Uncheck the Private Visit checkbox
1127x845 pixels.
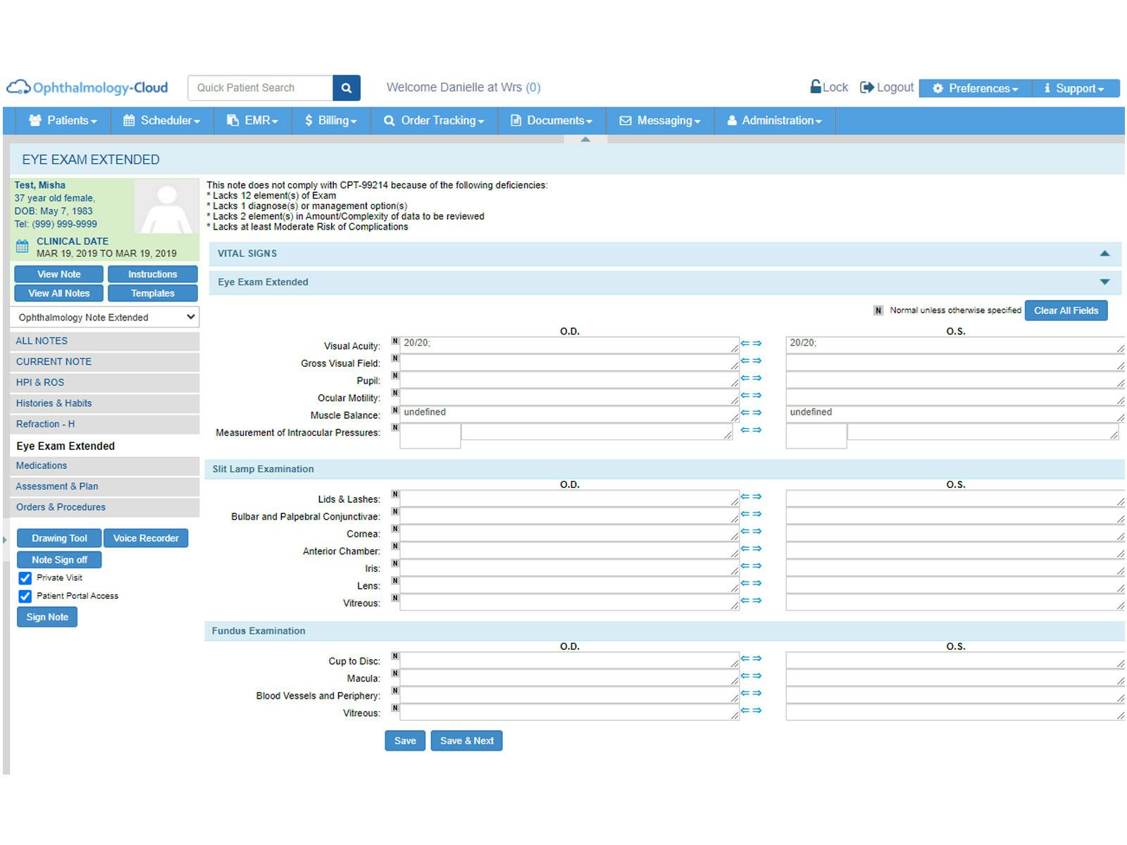tap(25, 578)
